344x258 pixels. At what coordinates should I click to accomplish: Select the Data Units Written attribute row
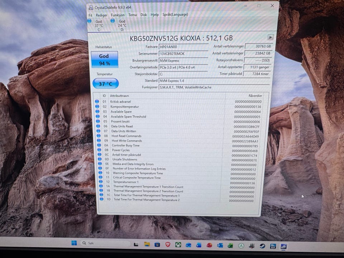point(178,131)
